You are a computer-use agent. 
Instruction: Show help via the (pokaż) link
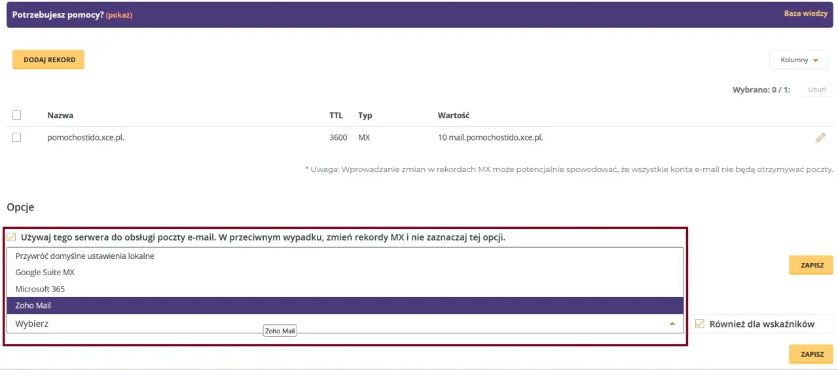coord(119,15)
